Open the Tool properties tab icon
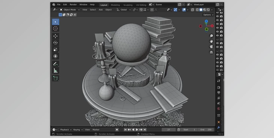Screen dimensions: 274x138 point(218,81)
